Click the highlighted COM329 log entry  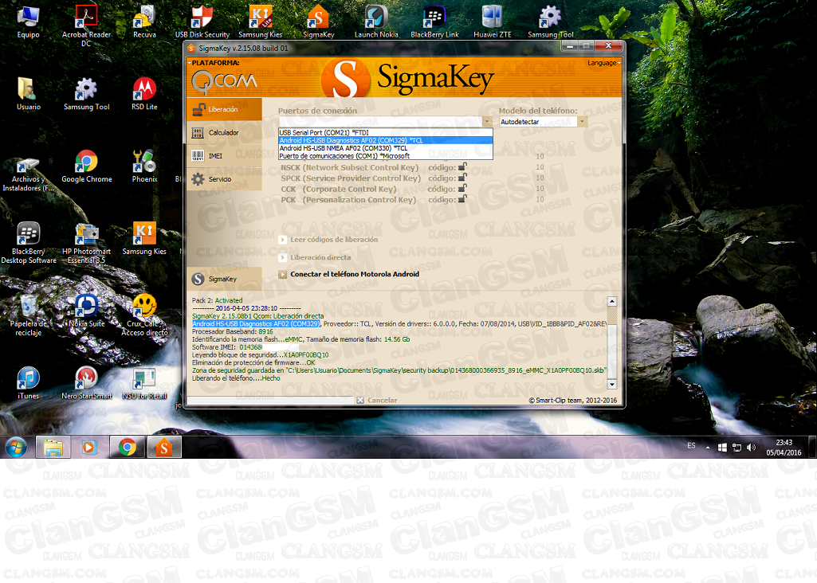click(x=256, y=324)
